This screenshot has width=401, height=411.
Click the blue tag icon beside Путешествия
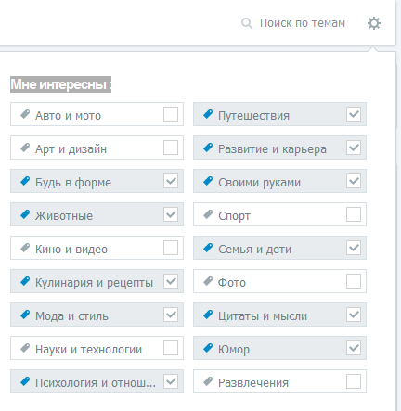tap(208, 114)
